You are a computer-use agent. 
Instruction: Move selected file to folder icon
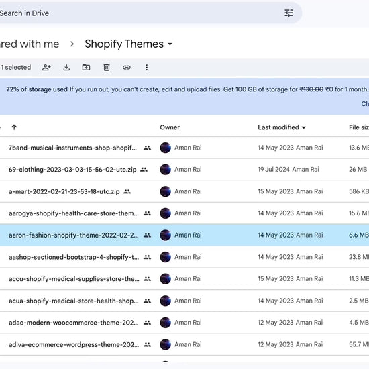[86, 68]
